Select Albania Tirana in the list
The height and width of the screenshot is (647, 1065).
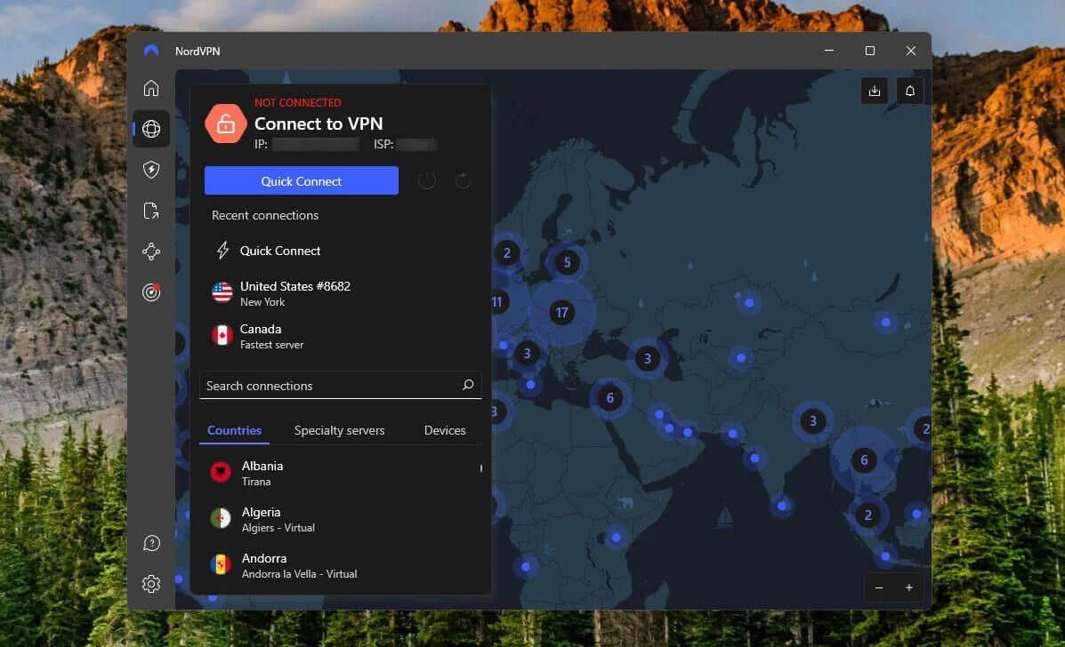[x=340, y=473]
